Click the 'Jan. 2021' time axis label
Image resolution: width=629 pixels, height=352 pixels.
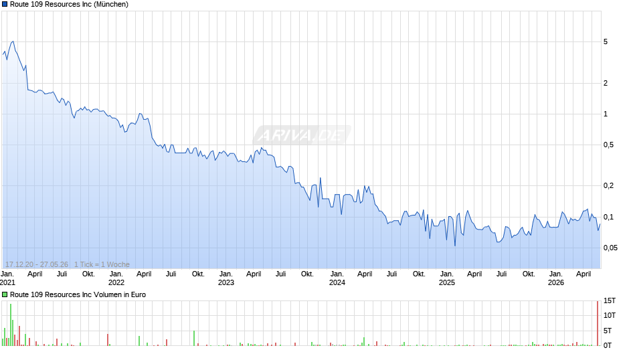pos(7,278)
